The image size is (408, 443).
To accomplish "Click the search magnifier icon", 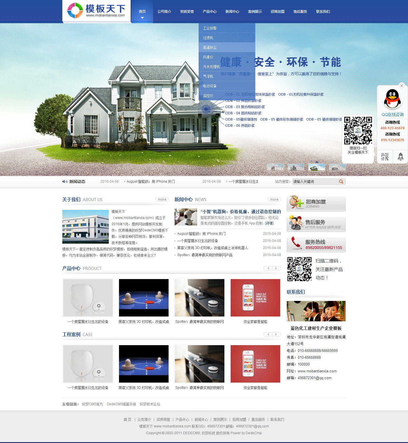I will pyautogui.click(x=341, y=182).
